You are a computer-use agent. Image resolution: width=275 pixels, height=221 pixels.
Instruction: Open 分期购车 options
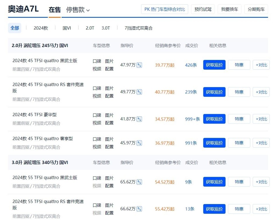pyautogui.click(x=256, y=9)
